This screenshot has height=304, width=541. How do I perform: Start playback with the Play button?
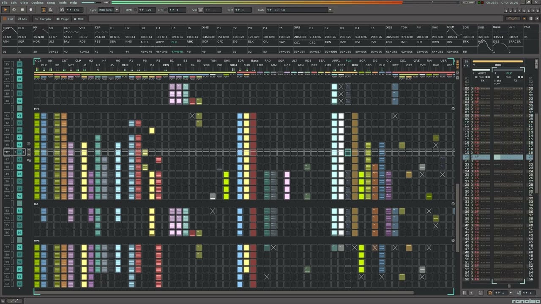click(5, 10)
